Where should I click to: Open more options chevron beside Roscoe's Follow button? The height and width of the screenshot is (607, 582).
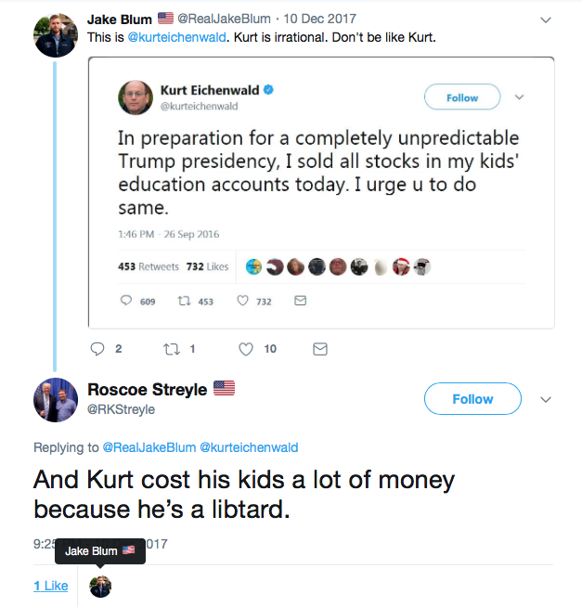point(546,399)
